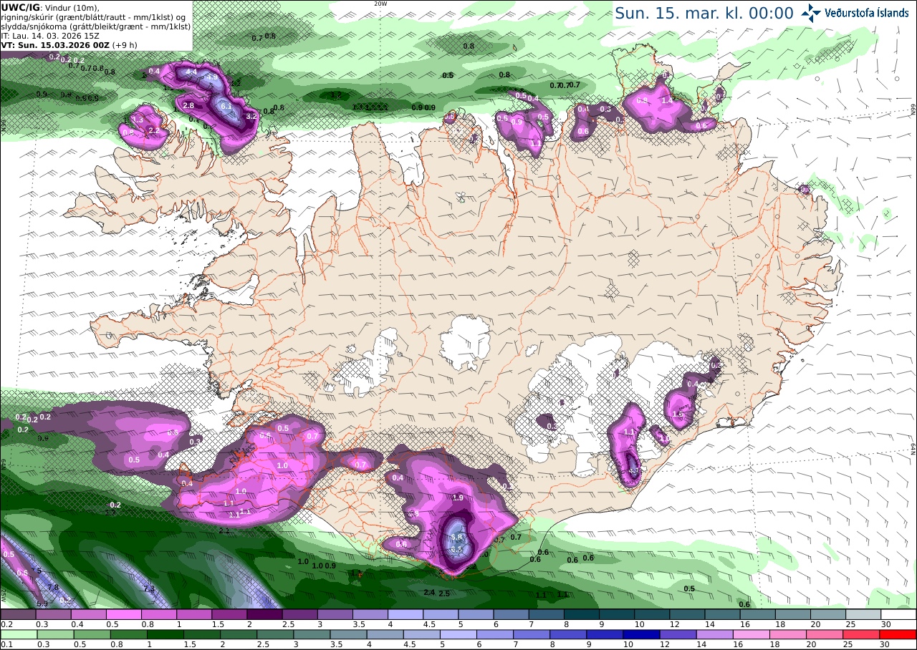The width and height of the screenshot is (917, 650).
Task: Click the 'IT: Lau. 14. 03. 2026 15Z' line
Action: [49, 35]
